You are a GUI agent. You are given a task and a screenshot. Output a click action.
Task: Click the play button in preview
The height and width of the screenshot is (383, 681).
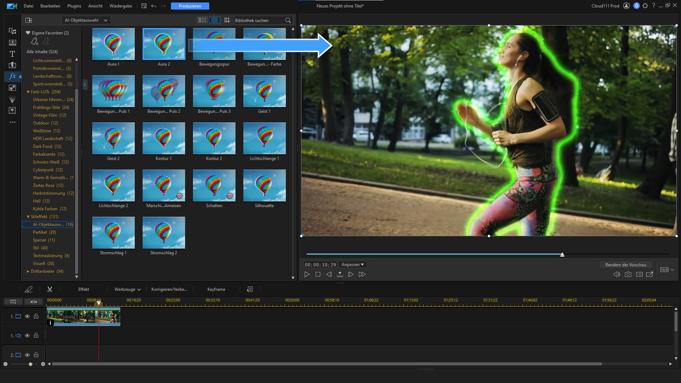click(x=307, y=274)
